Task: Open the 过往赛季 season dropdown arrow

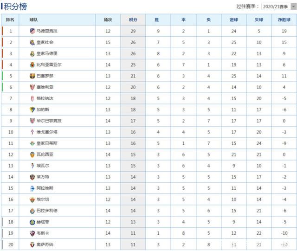Action: point(293,6)
